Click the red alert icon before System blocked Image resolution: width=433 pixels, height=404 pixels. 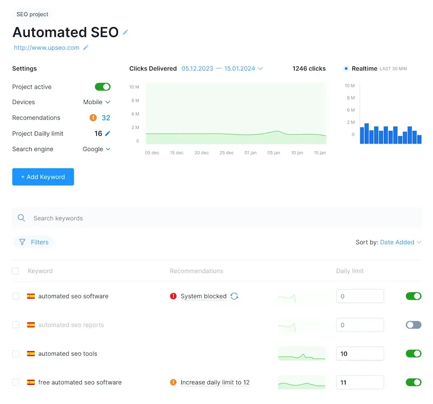coord(173,296)
